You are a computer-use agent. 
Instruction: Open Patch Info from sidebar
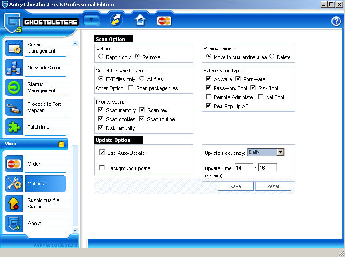pos(38,127)
